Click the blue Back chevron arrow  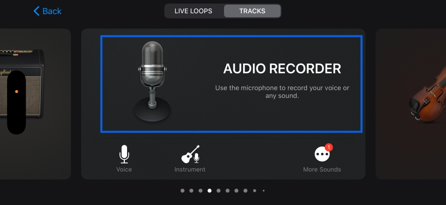(x=37, y=11)
